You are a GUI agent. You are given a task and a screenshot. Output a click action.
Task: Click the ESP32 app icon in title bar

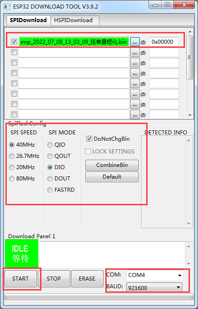pos(7,6)
